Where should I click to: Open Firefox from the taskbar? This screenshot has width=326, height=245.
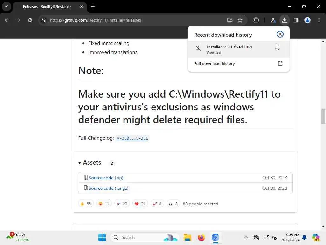(x=201, y=237)
